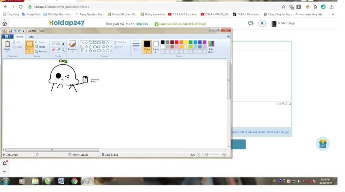Click the Paint horizontal scrollbar
The image size is (345, 192).
pyautogui.click(x=52, y=150)
